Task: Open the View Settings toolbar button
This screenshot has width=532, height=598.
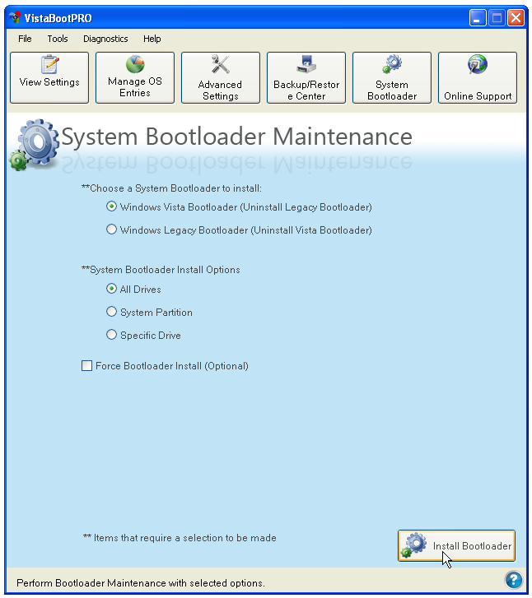Action: (x=49, y=78)
